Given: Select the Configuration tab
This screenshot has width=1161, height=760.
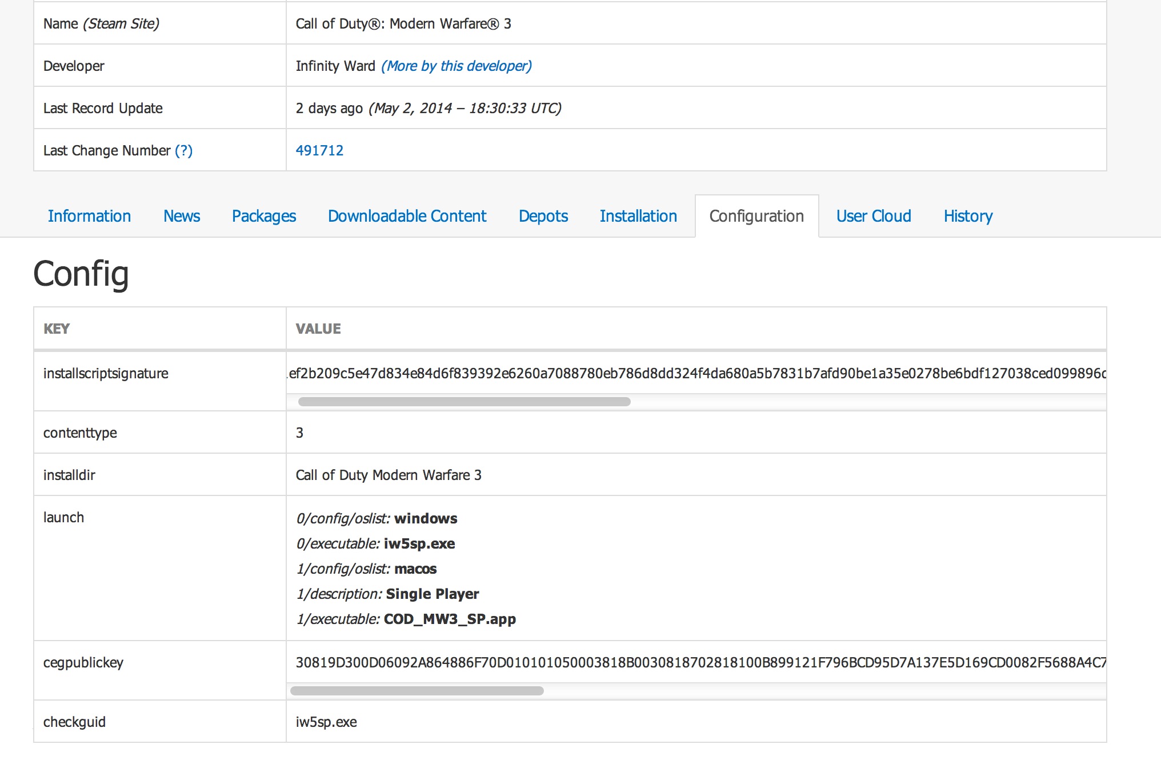Looking at the screenshot, I should tap(756, 216).
